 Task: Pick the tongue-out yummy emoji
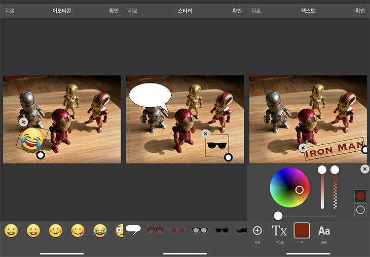click(78, 230)
